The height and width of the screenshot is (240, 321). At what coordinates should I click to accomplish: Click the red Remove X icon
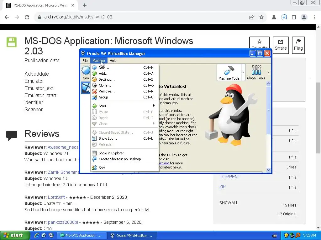[94, 91]
